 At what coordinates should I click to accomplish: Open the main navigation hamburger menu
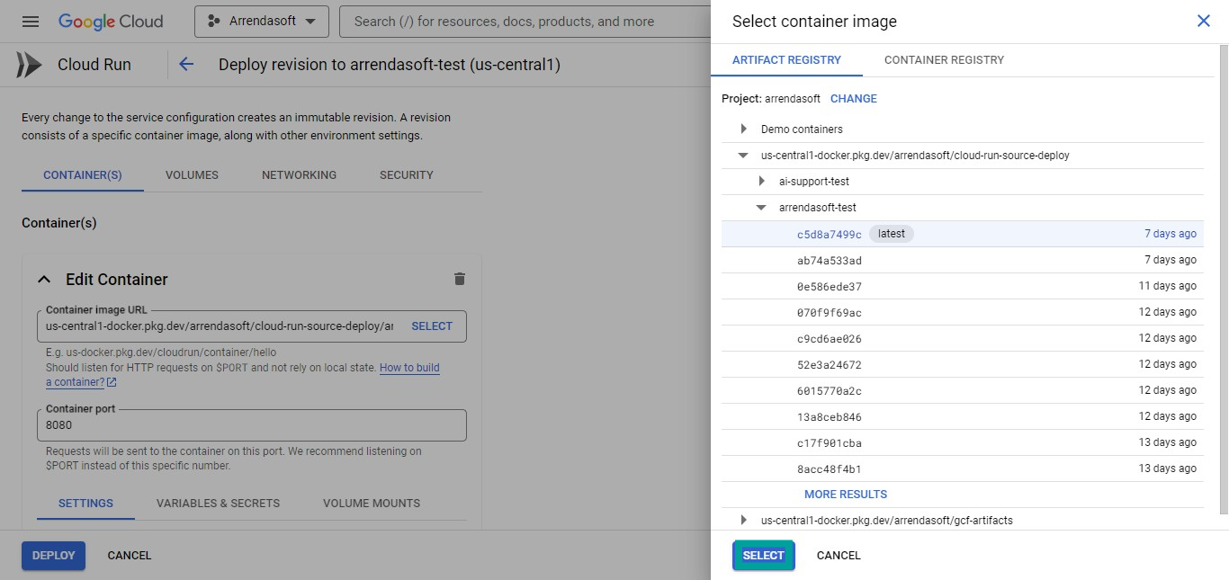(x=31, y=22)
